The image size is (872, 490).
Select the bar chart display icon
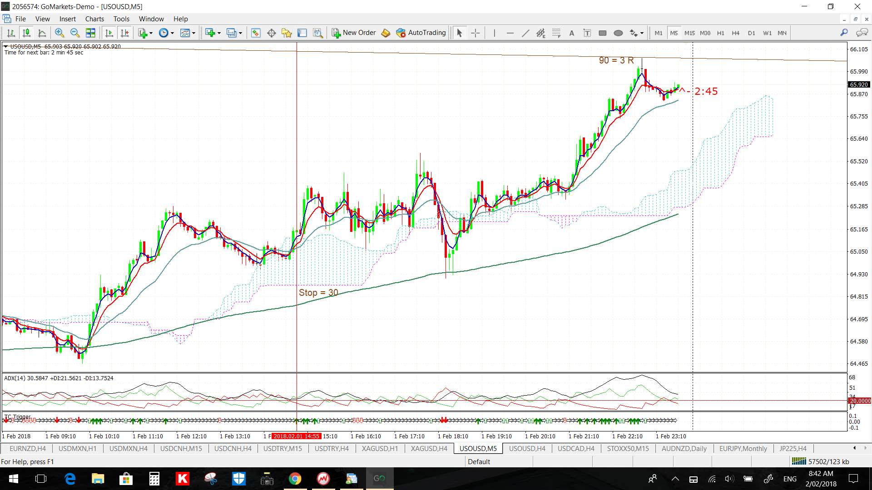(x=11, y=33)
